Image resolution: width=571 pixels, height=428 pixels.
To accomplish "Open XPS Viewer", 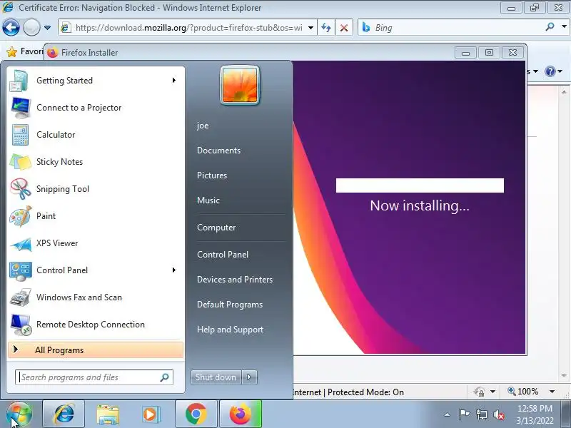I will [x=96, y=243].
